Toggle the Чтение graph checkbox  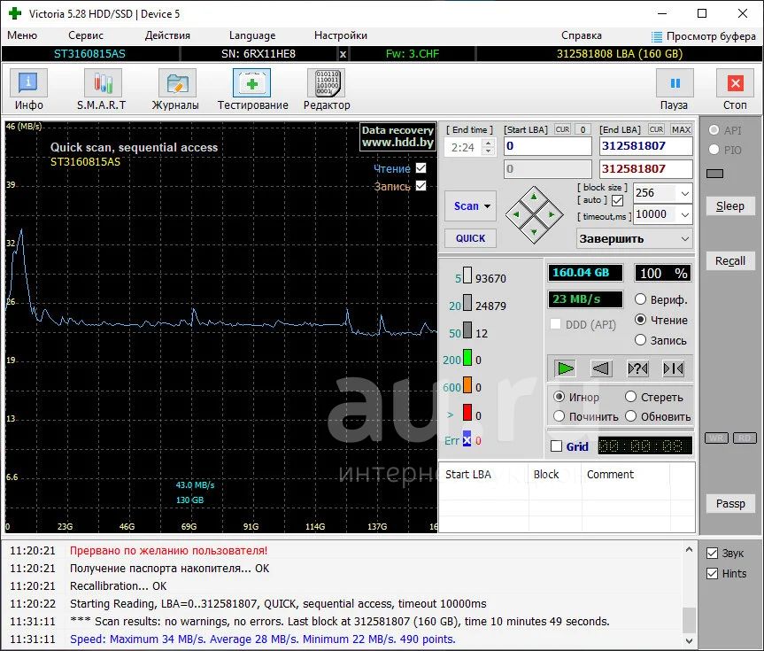(421, 168)
